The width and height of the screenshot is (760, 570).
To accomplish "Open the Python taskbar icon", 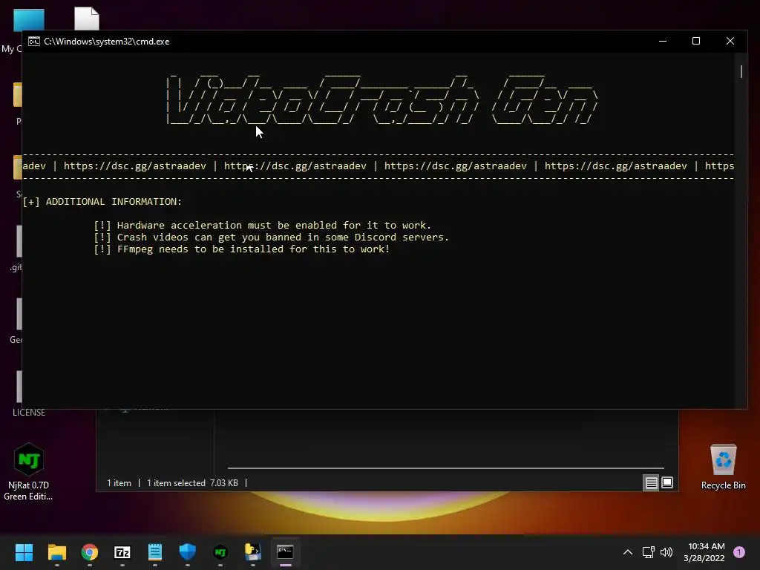I will point(252,551).
